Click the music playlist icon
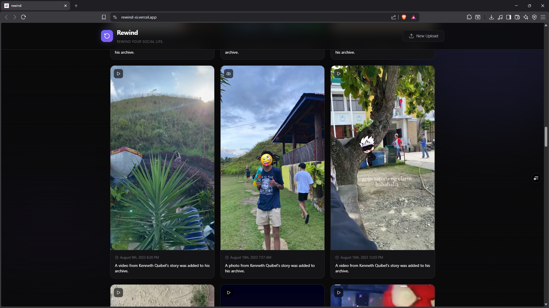549x308 pixels. pyautogui.click(x=500, y=17)
